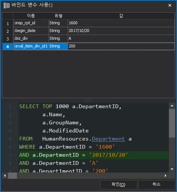Screen dimensions: 177x192
Task: Click the scroll up arrow in SQL preview
Action: 172,106
